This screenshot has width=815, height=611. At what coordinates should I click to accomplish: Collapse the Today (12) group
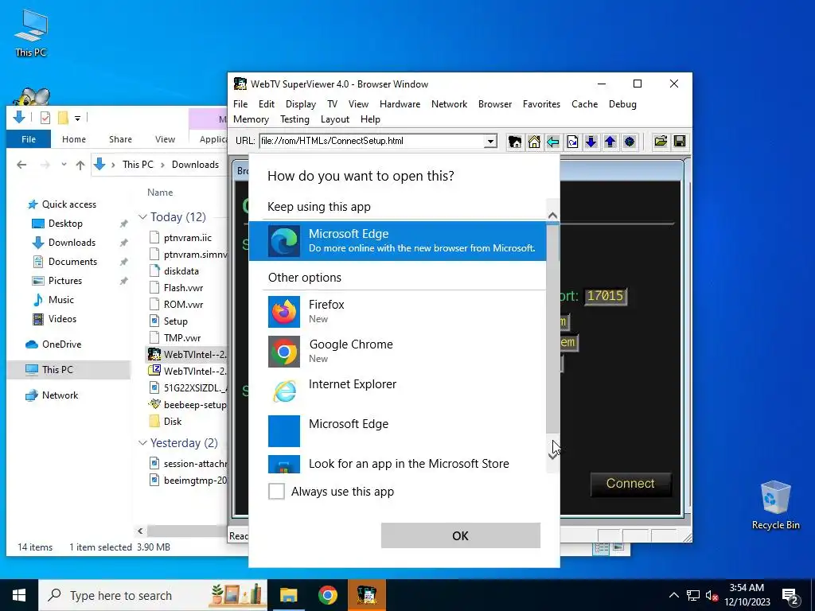142,216
